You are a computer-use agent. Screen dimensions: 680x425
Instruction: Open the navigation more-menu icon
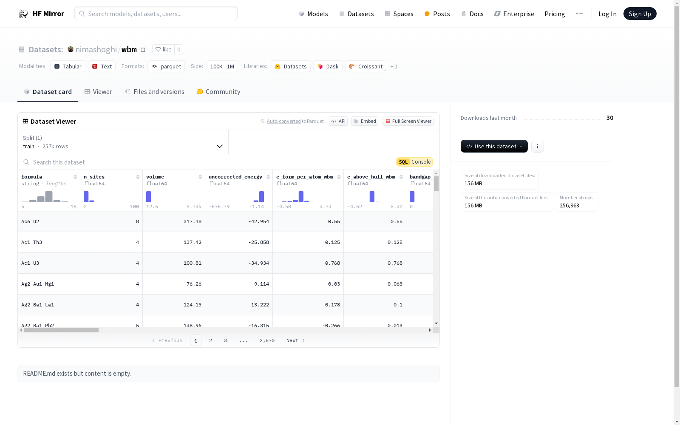(579, 14)
